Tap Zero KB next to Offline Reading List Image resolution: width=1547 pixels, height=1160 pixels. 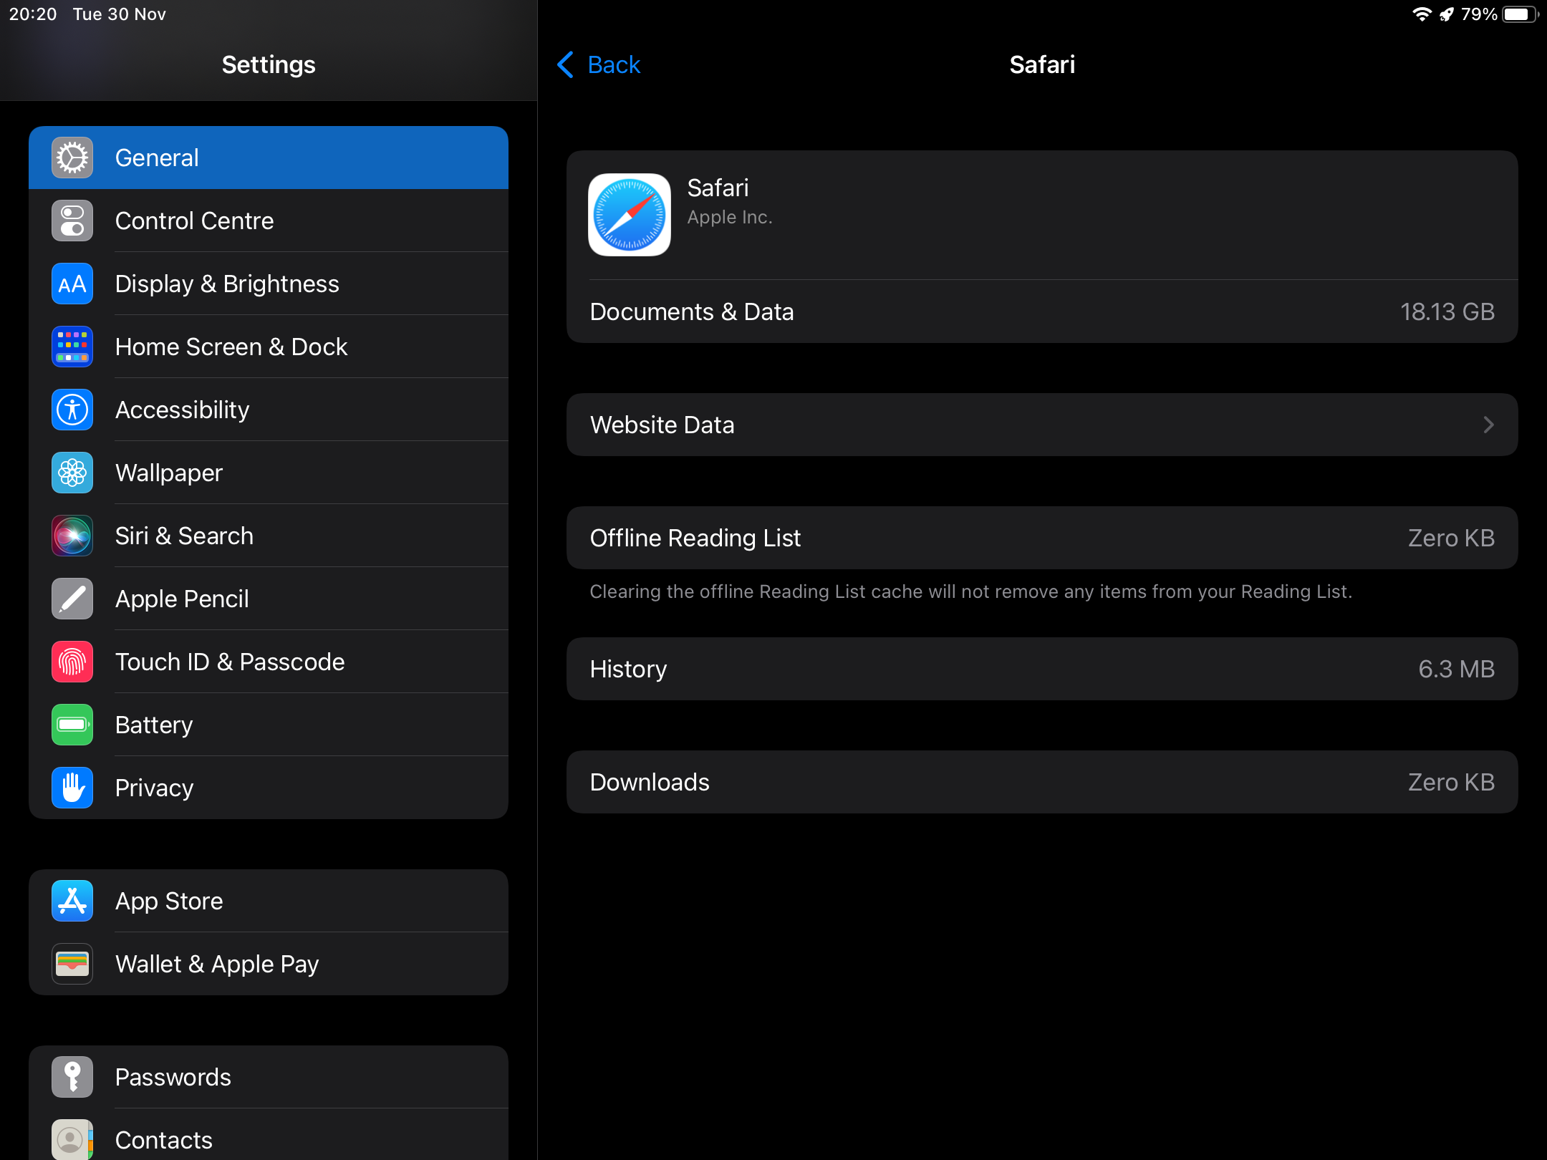pos(1452,538)
